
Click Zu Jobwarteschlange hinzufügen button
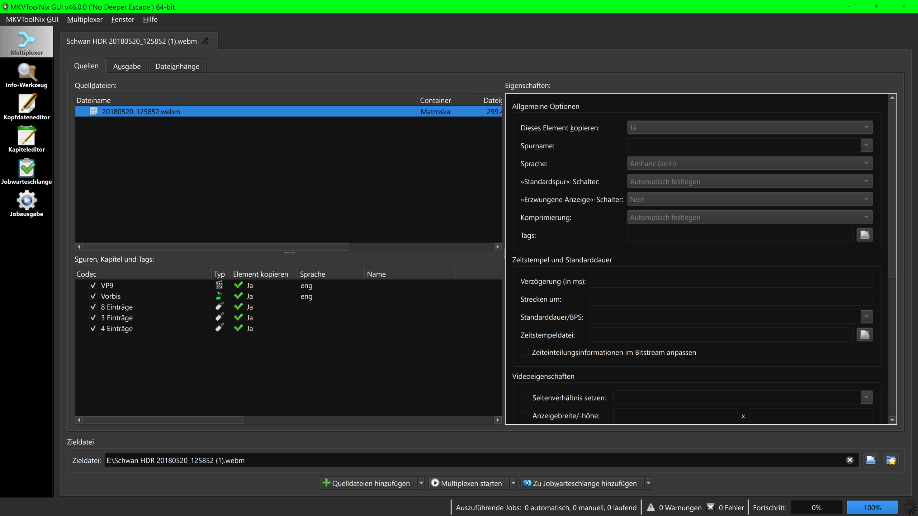[x=582, y=483]
